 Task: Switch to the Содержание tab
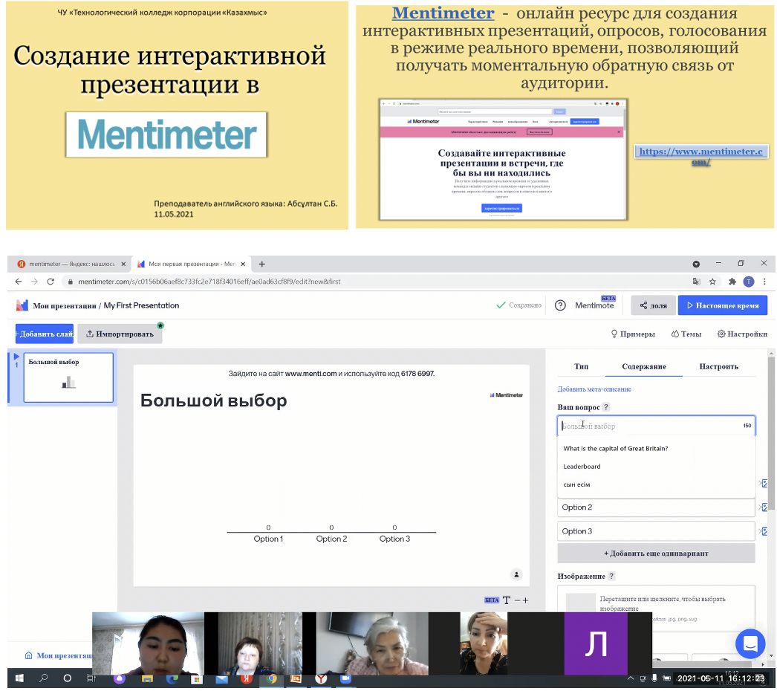(x=644, y=366)
